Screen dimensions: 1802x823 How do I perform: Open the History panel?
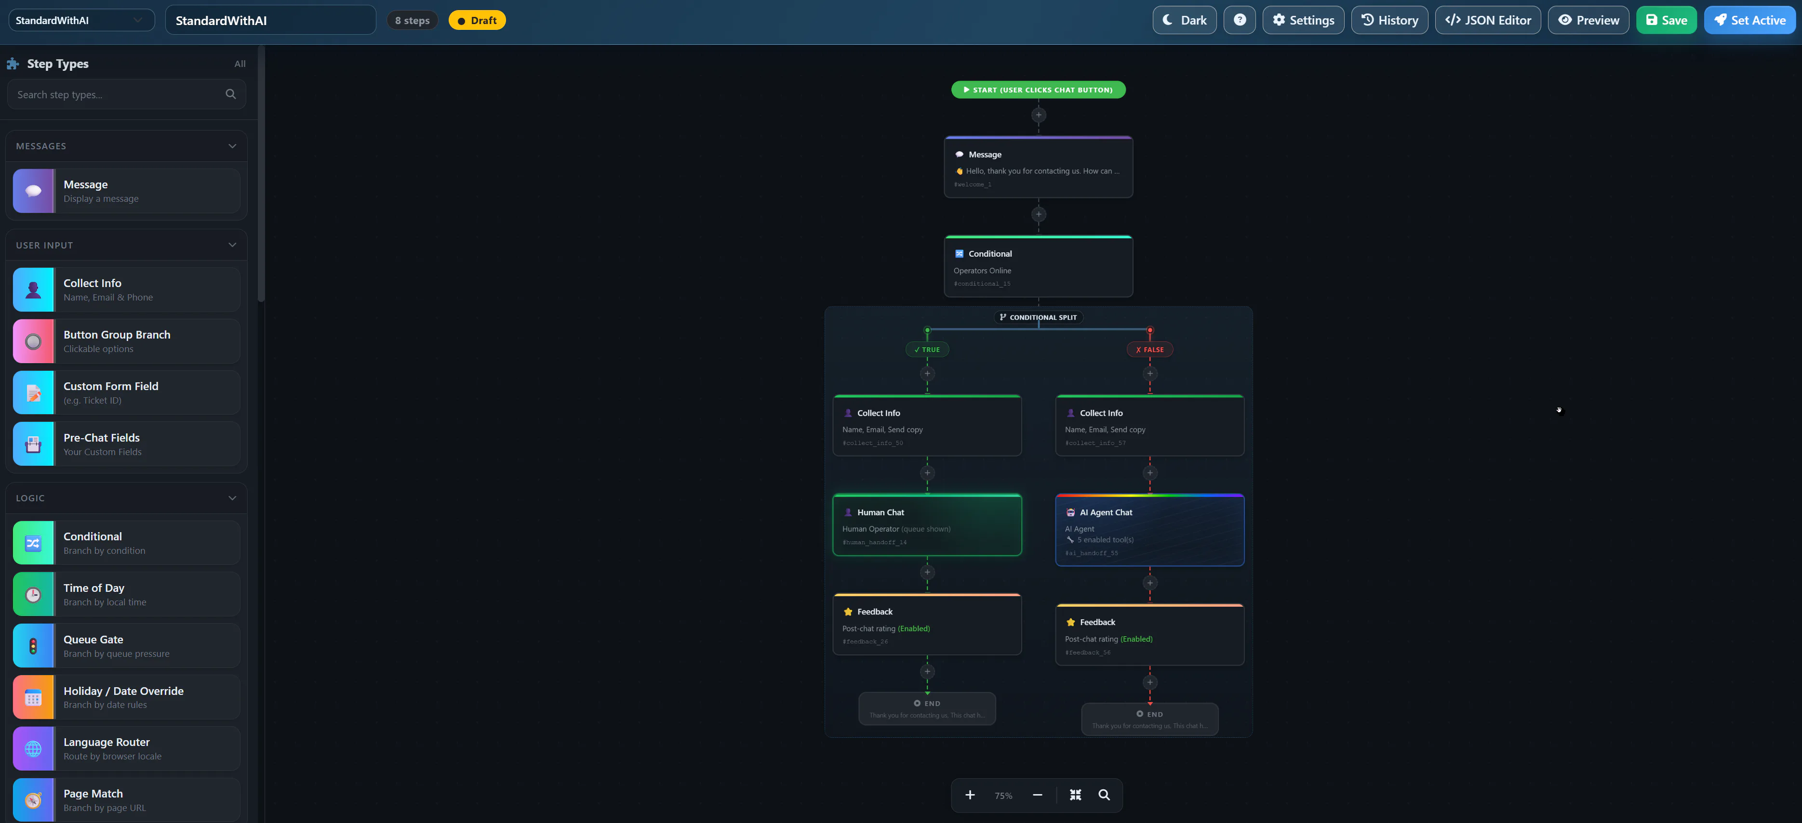pos(1389,20)
